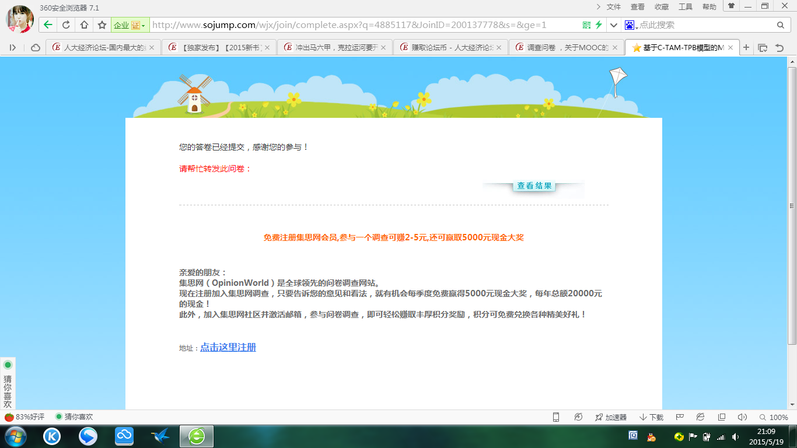Open the 查看 menu
Screen dimensions: 797x448
point(638,7)
